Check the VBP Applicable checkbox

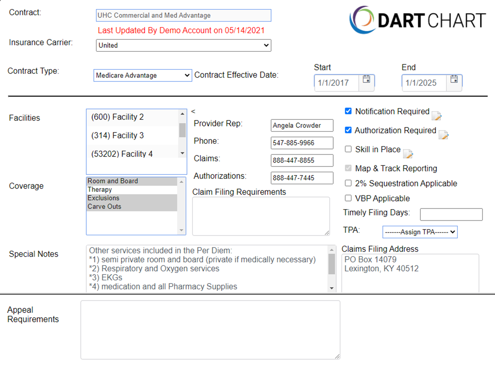click(x=348, y=198)
